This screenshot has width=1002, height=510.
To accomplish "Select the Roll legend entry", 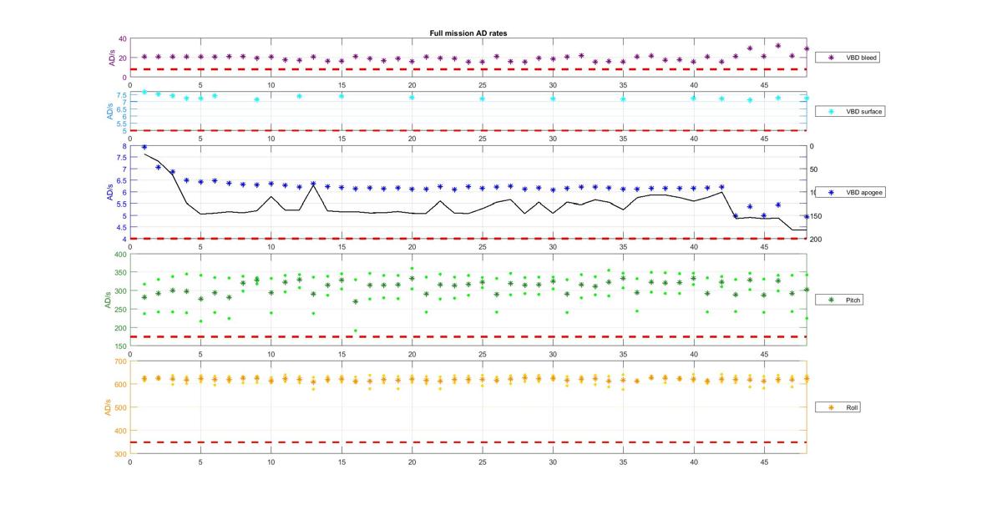I will click(838, 407).
